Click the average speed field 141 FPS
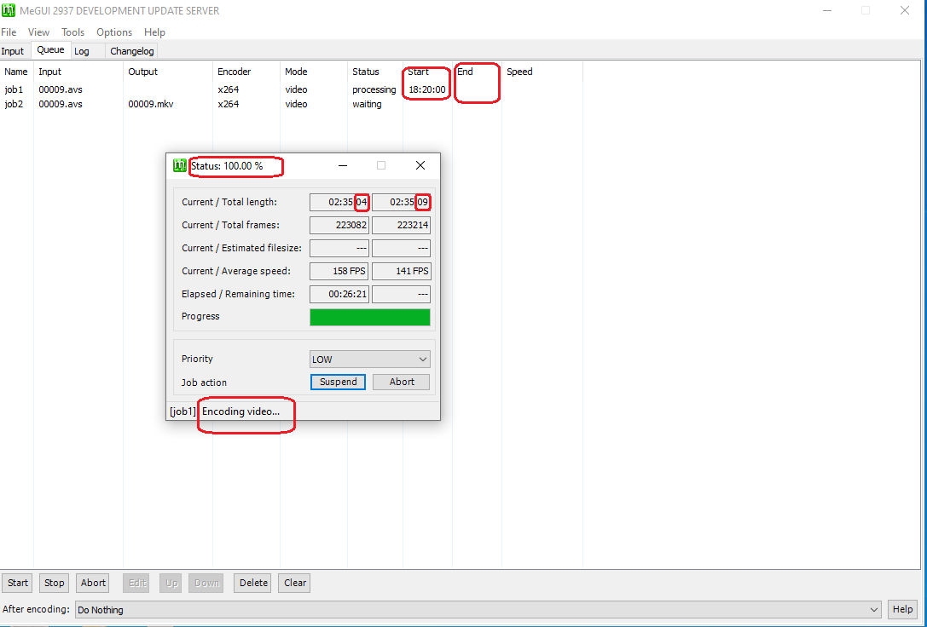Image resolution: width=927 pixels, height=627 pixels. click(401, 271)
